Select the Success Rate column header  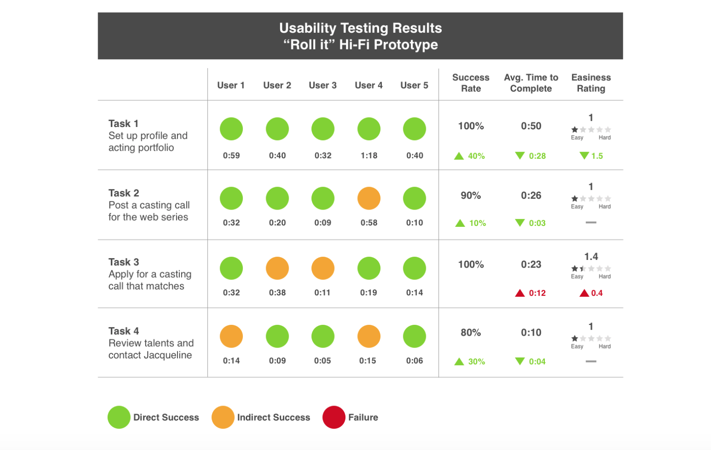point(471,83)
